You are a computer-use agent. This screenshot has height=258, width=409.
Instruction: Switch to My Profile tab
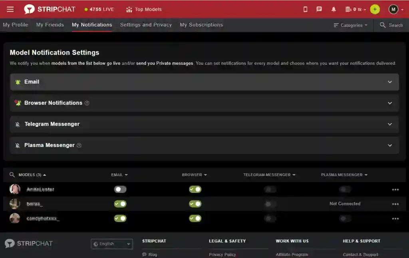(x=16, y=25)
